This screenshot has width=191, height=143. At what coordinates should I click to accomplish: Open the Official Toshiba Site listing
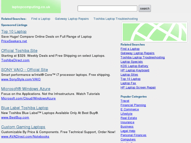pos(19,51)
